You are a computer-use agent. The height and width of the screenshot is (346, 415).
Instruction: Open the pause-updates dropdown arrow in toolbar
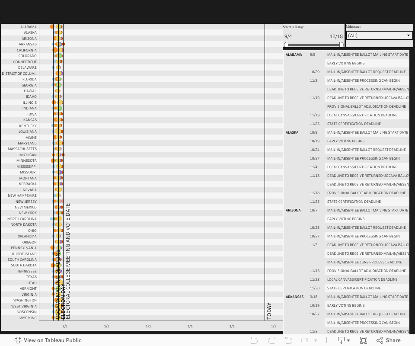[x=316, y=340]
